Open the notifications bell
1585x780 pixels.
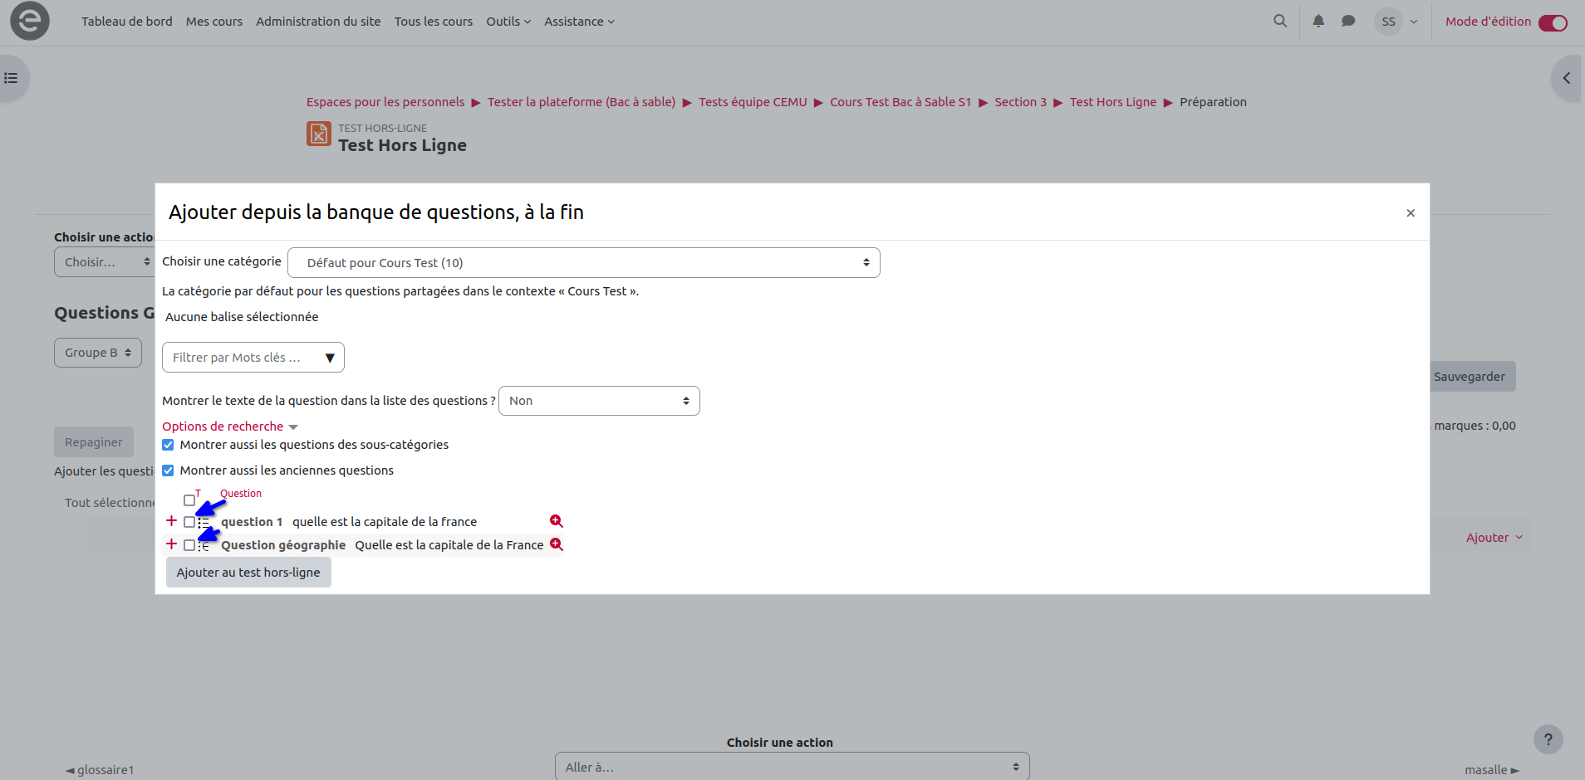click(x=1318, y=22)
